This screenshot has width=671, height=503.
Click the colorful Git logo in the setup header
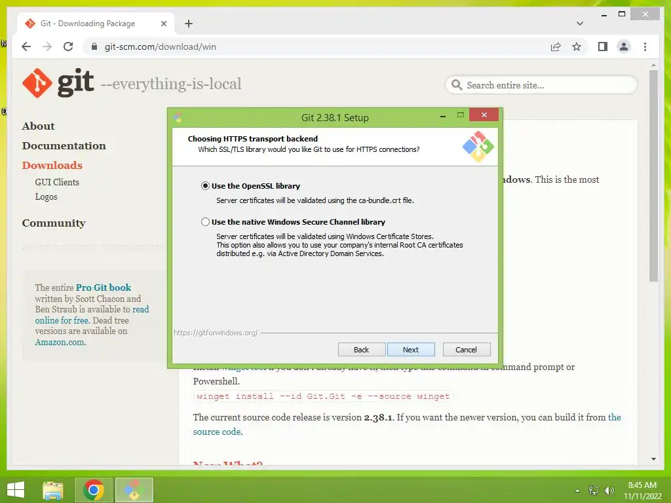pyautogui.click(x=478, y=147)
